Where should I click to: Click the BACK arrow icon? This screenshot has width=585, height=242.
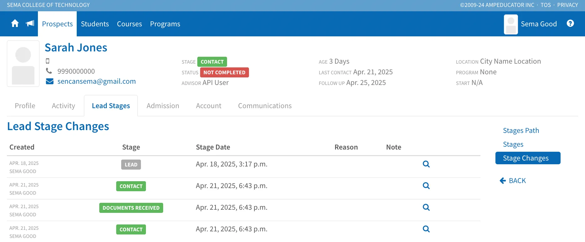pos(503,181)
